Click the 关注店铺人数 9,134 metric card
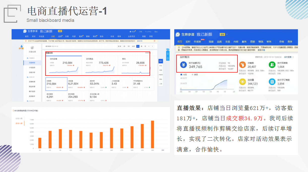The height and width of the screenshot is (172, 308). (x=100, y=97)
